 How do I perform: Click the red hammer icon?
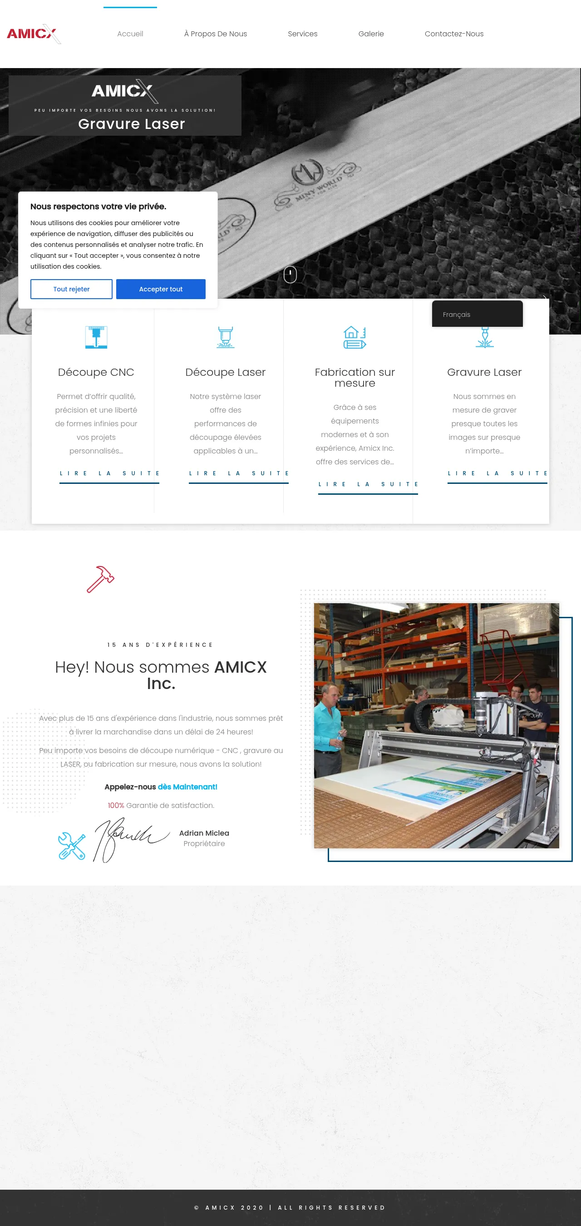(x=100, y=579)
